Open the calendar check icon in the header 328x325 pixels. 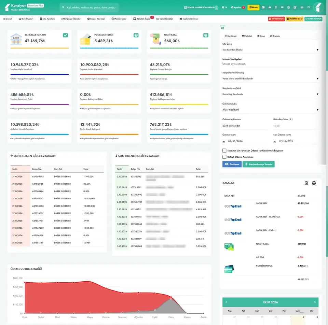[288, 7]
